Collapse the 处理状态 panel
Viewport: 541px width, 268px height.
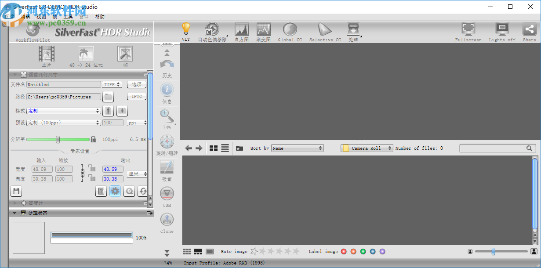click(x=15, y=213)
